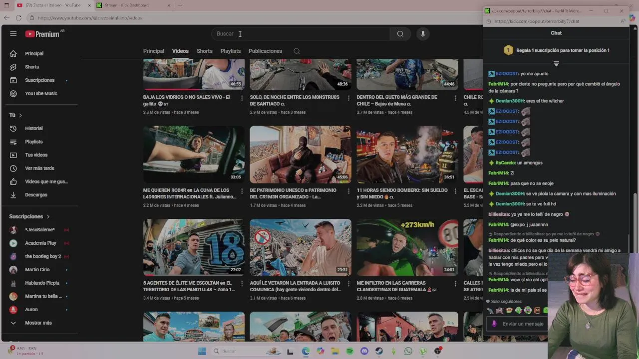Activate voice search microphone
The image size is (639, 359).
click(423, 34)
